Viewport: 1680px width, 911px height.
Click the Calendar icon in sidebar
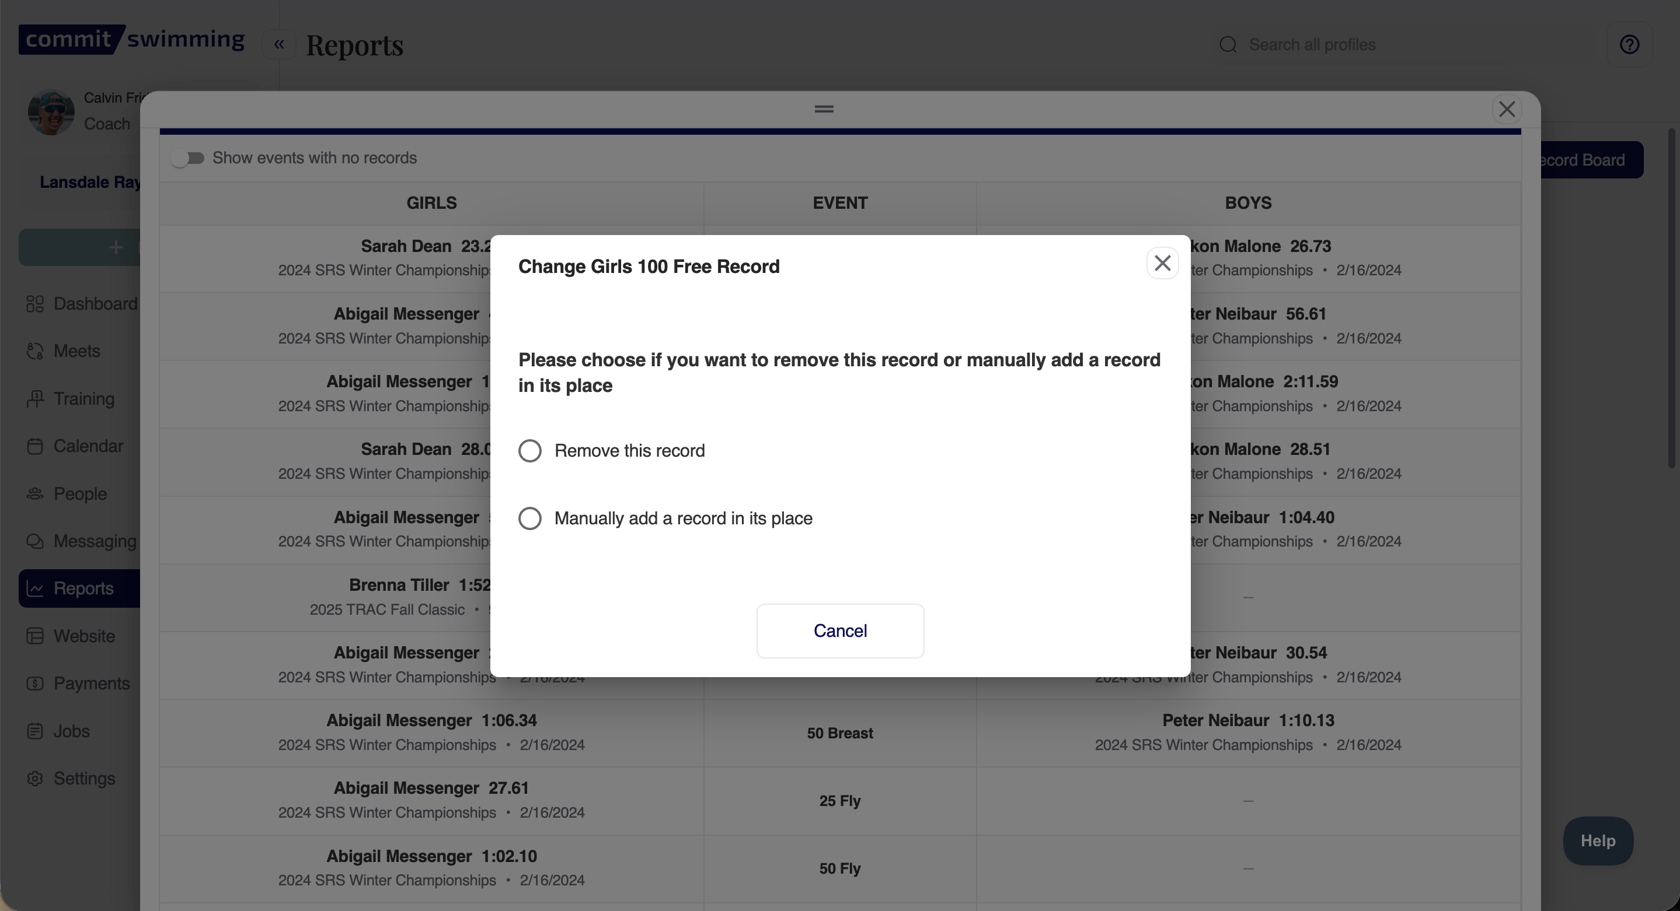35,446
